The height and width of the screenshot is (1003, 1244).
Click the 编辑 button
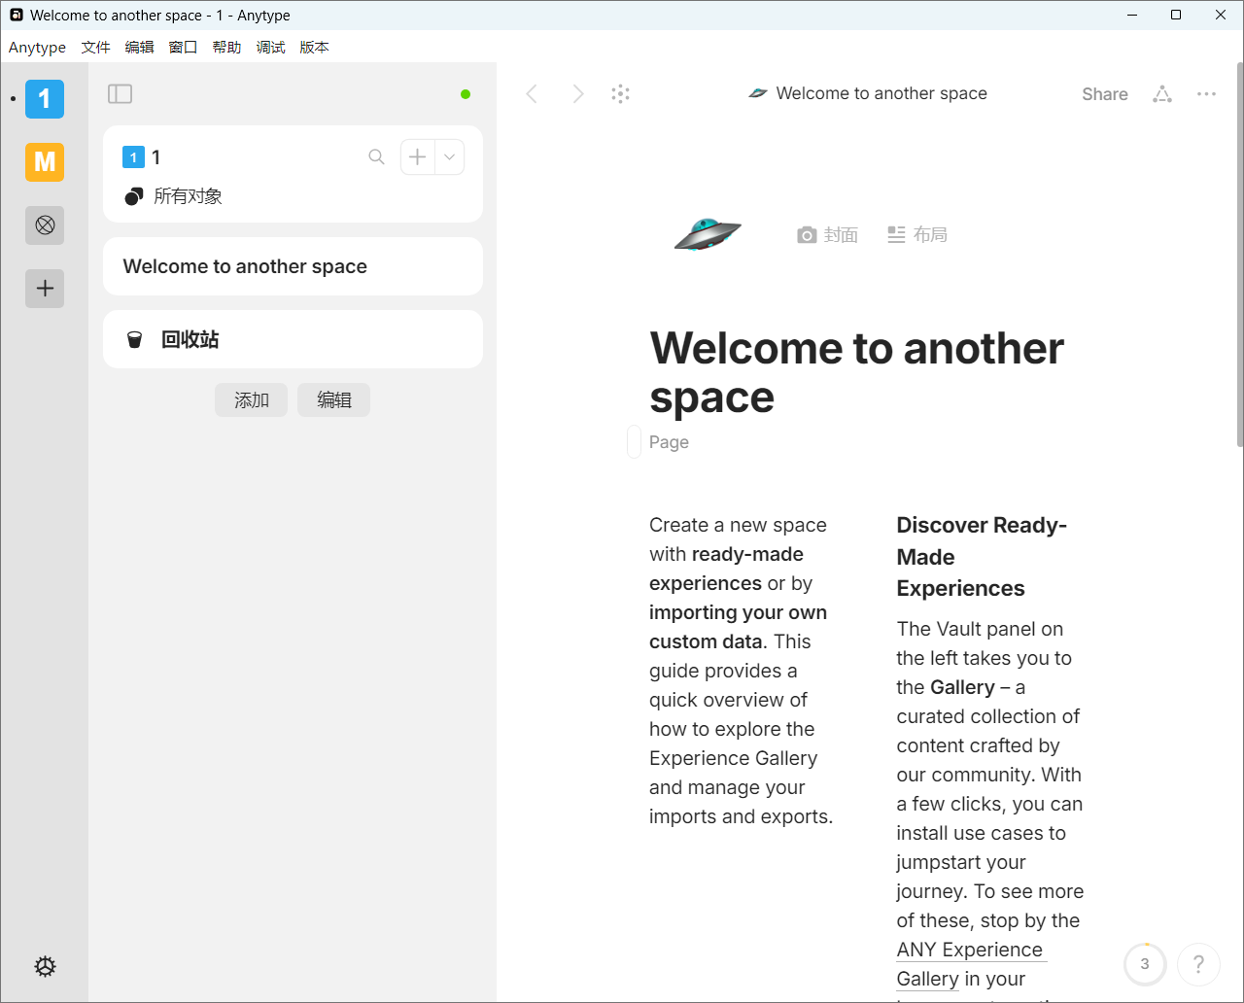point(333,399)
